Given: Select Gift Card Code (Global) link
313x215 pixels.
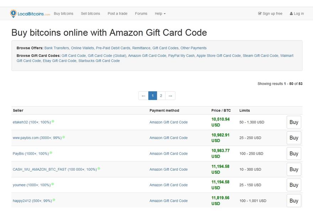Looking at the screenshot, I should point(107,56).
